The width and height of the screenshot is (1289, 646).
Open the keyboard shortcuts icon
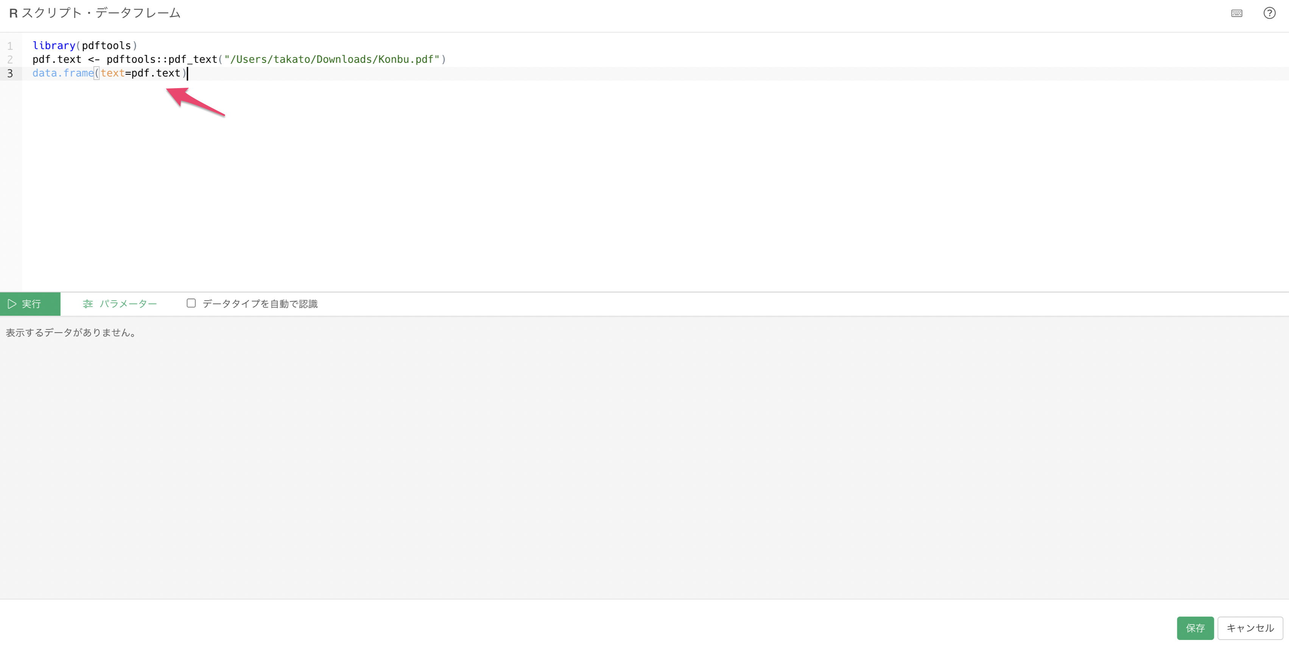pos(1236,14)
